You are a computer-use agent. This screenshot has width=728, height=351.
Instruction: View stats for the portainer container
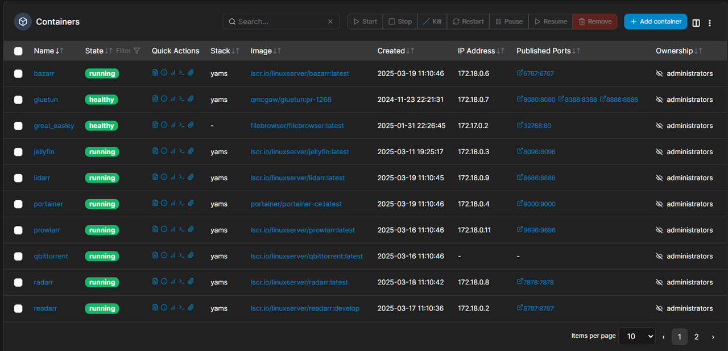tap(173, 204)
